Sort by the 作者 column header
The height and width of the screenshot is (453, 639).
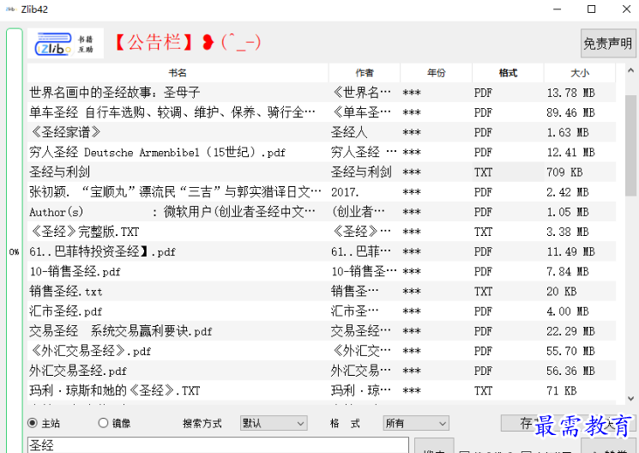[365, 73]
